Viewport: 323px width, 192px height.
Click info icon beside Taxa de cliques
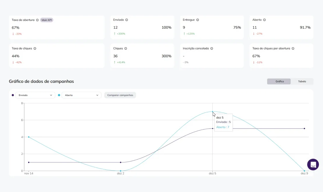tap(35, 49)
